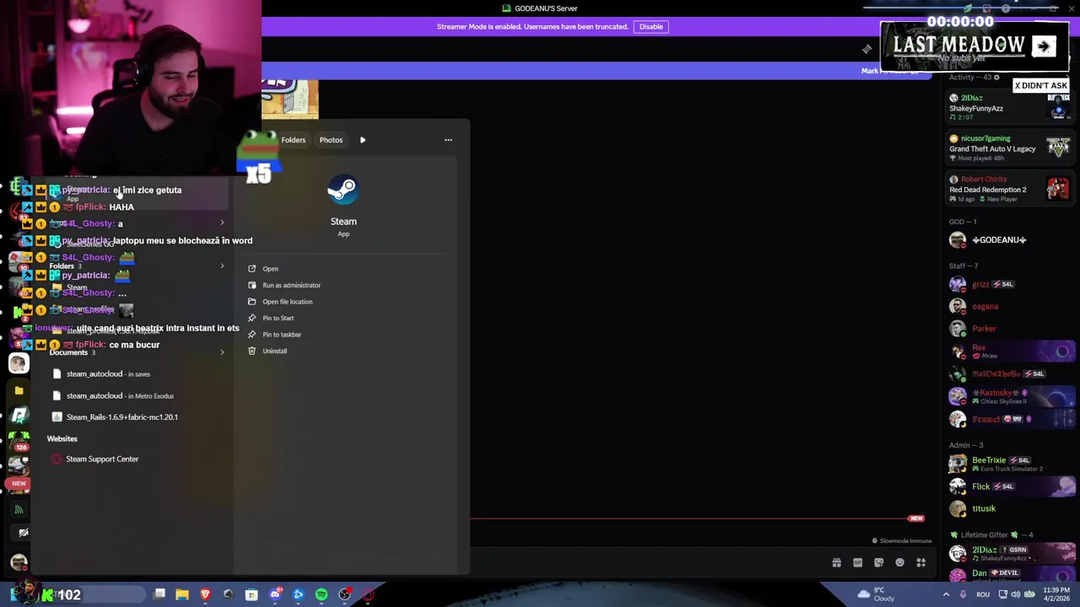The height and width of the screenshot is (607, 1080).
Task: Open network status tray icon
Action: (x=1002, y=595)
